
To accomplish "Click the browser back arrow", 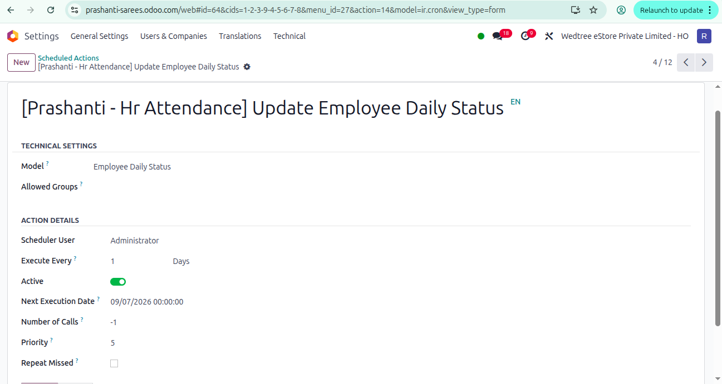I will [11, 10].
